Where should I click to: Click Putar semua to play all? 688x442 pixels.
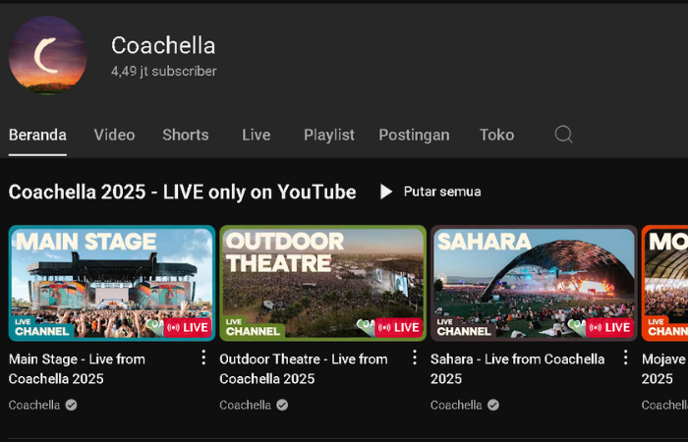point(430,192)
